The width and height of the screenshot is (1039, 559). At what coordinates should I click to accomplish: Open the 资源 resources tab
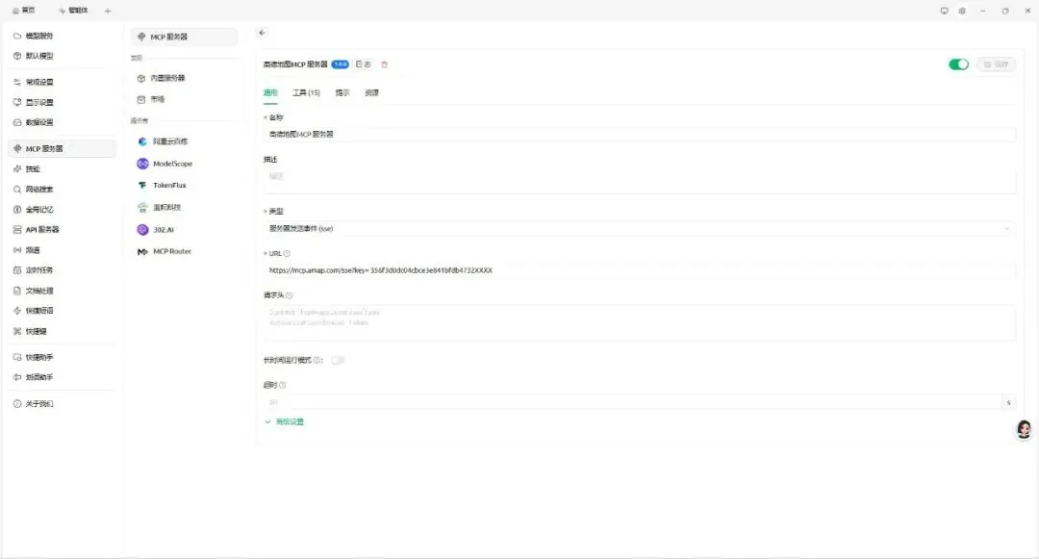pos(371,92)
